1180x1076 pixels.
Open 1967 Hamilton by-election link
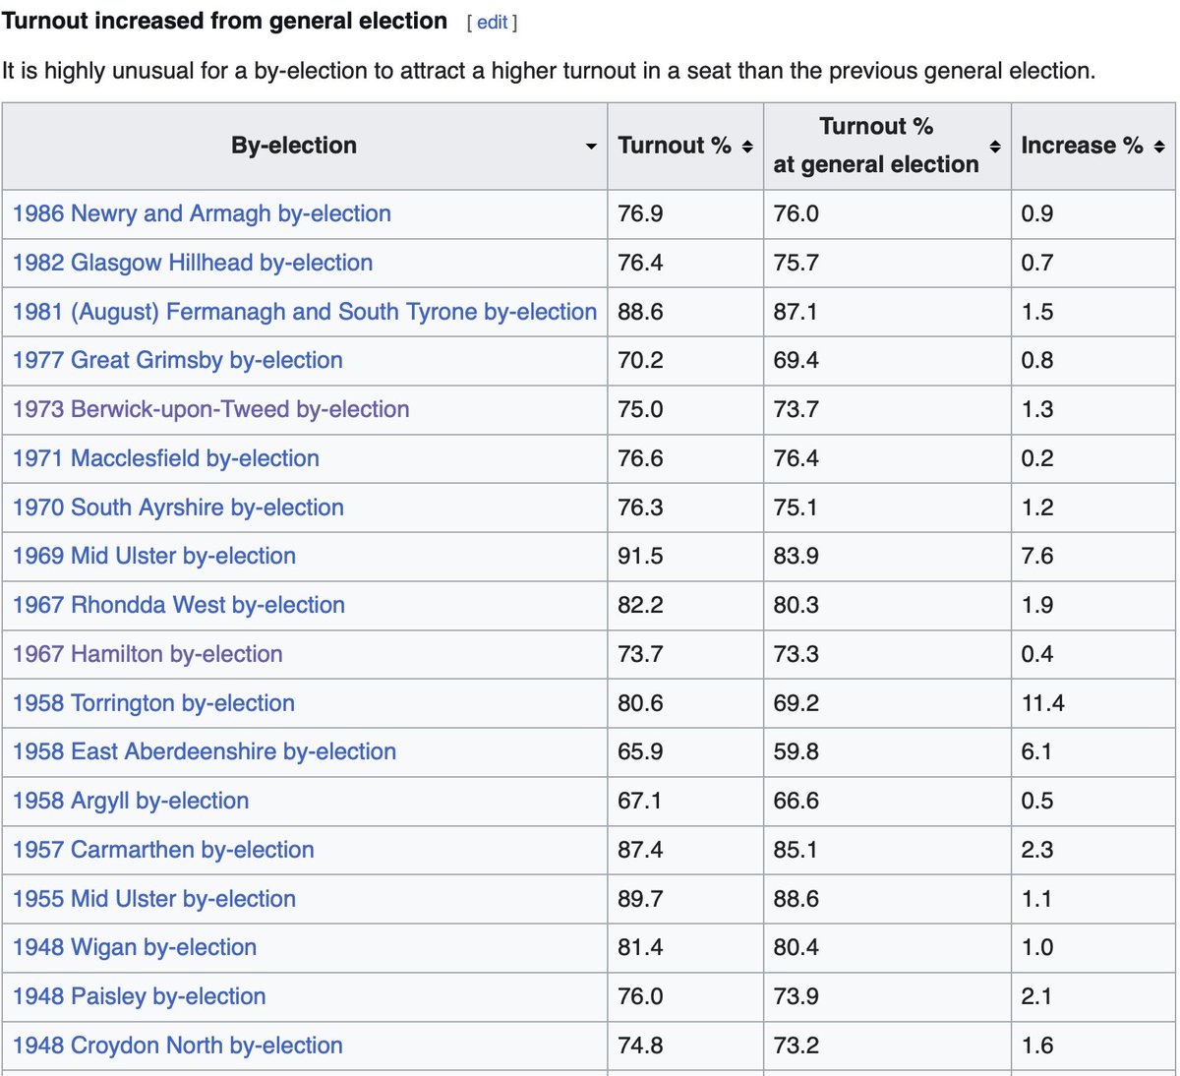point(147,654)
